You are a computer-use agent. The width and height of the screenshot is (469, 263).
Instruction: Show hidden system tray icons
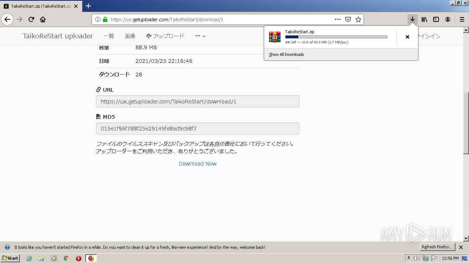[x=409, y=258]
